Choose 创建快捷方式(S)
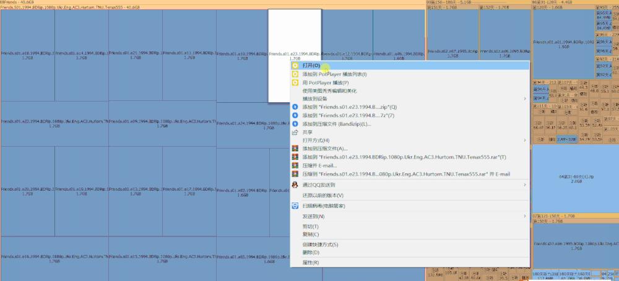 (x=410, y=244)
